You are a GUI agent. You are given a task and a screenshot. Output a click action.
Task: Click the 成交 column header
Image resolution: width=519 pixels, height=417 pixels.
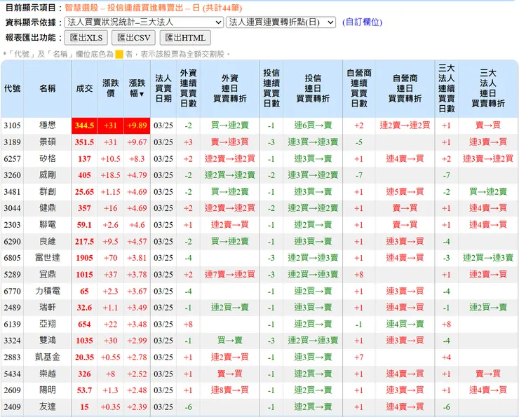[x=84, y=88]
